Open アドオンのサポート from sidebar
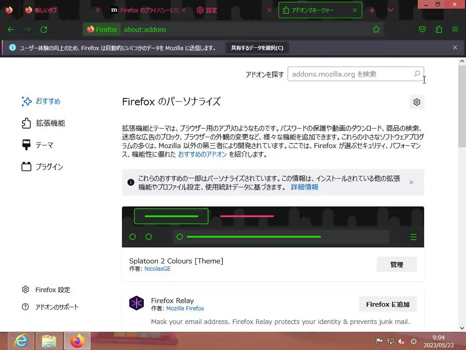 pos(50,307)
